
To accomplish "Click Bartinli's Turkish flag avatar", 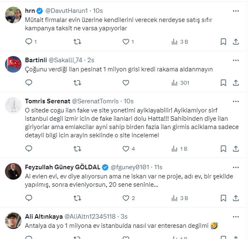I will pyautogui.click(x=13, y=64).
